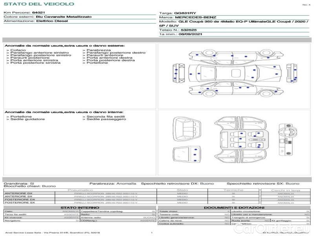This screenshot has width=314, height=236.
Task: Click the 'Libretto uso e manutenzione:' label
Action: pos(252,214)
